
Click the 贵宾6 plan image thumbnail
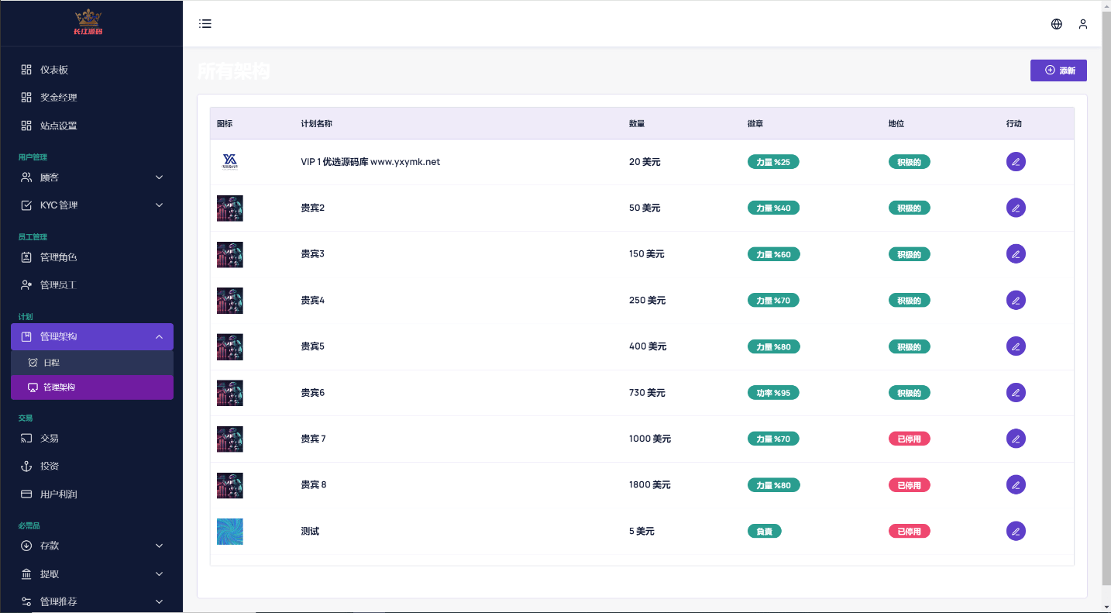pyautogui.click(x=230, y=393)
